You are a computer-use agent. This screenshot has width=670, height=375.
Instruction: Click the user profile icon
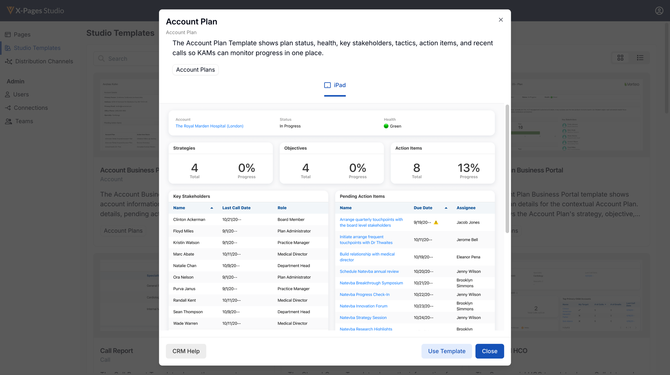tap(659, 11)
